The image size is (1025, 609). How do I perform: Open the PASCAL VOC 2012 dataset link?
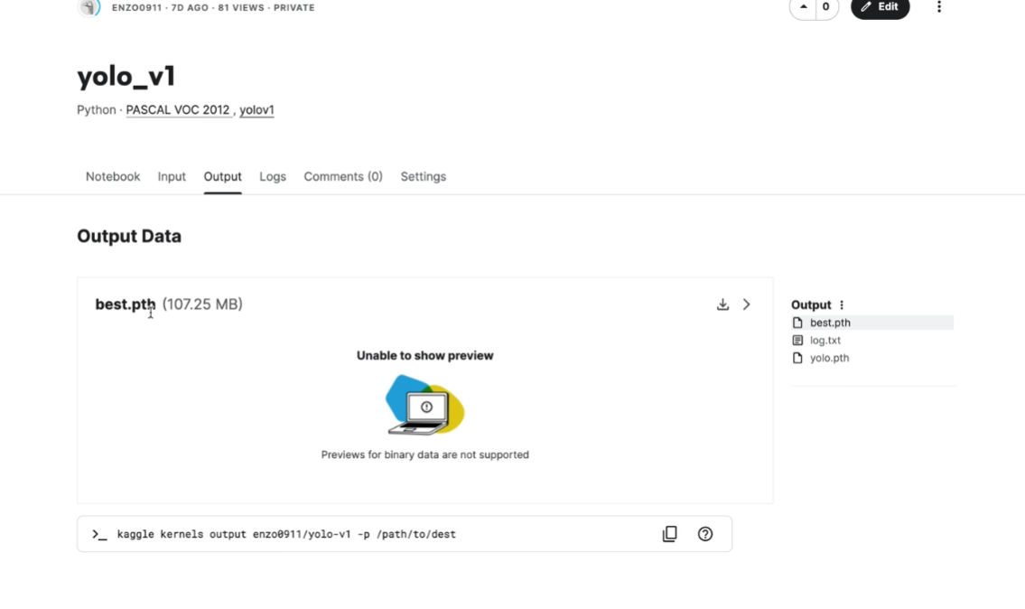[178, 110]
